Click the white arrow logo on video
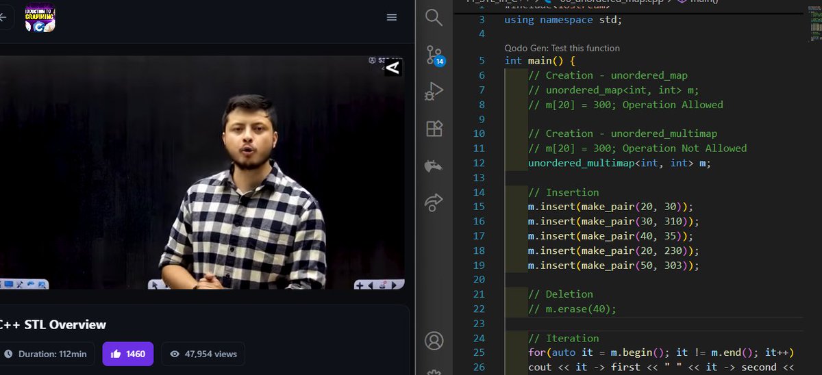Viewport: 822px width, 375px height. [393, 68]
